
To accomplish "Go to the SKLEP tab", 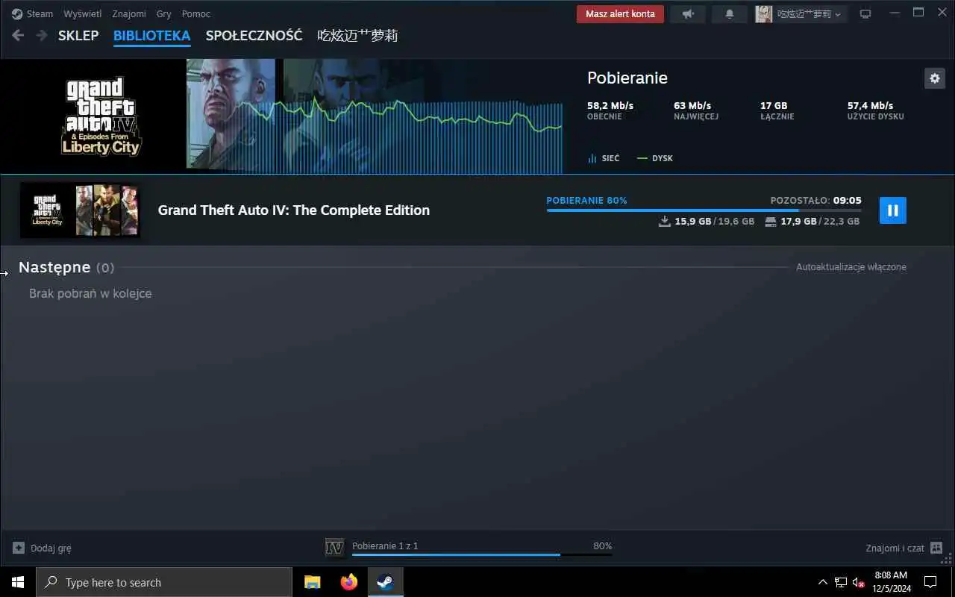I will (x=78, y=35).
